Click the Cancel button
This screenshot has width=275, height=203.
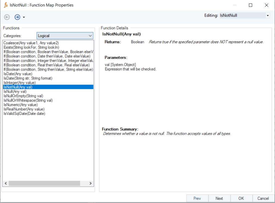click(x=263, y=198)
